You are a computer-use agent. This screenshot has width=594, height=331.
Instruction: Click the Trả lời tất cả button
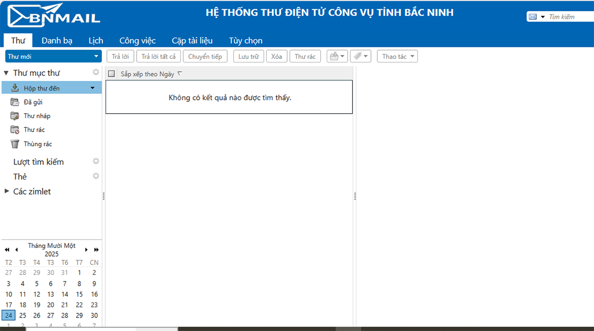[158, 57]
